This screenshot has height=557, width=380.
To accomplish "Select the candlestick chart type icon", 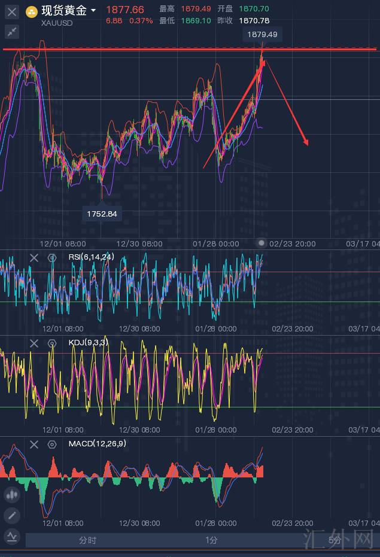I will pos(12,495).
